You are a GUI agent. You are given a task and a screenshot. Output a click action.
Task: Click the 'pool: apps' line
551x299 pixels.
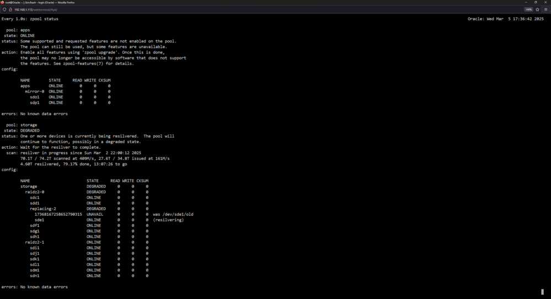[x=18, y=30]
